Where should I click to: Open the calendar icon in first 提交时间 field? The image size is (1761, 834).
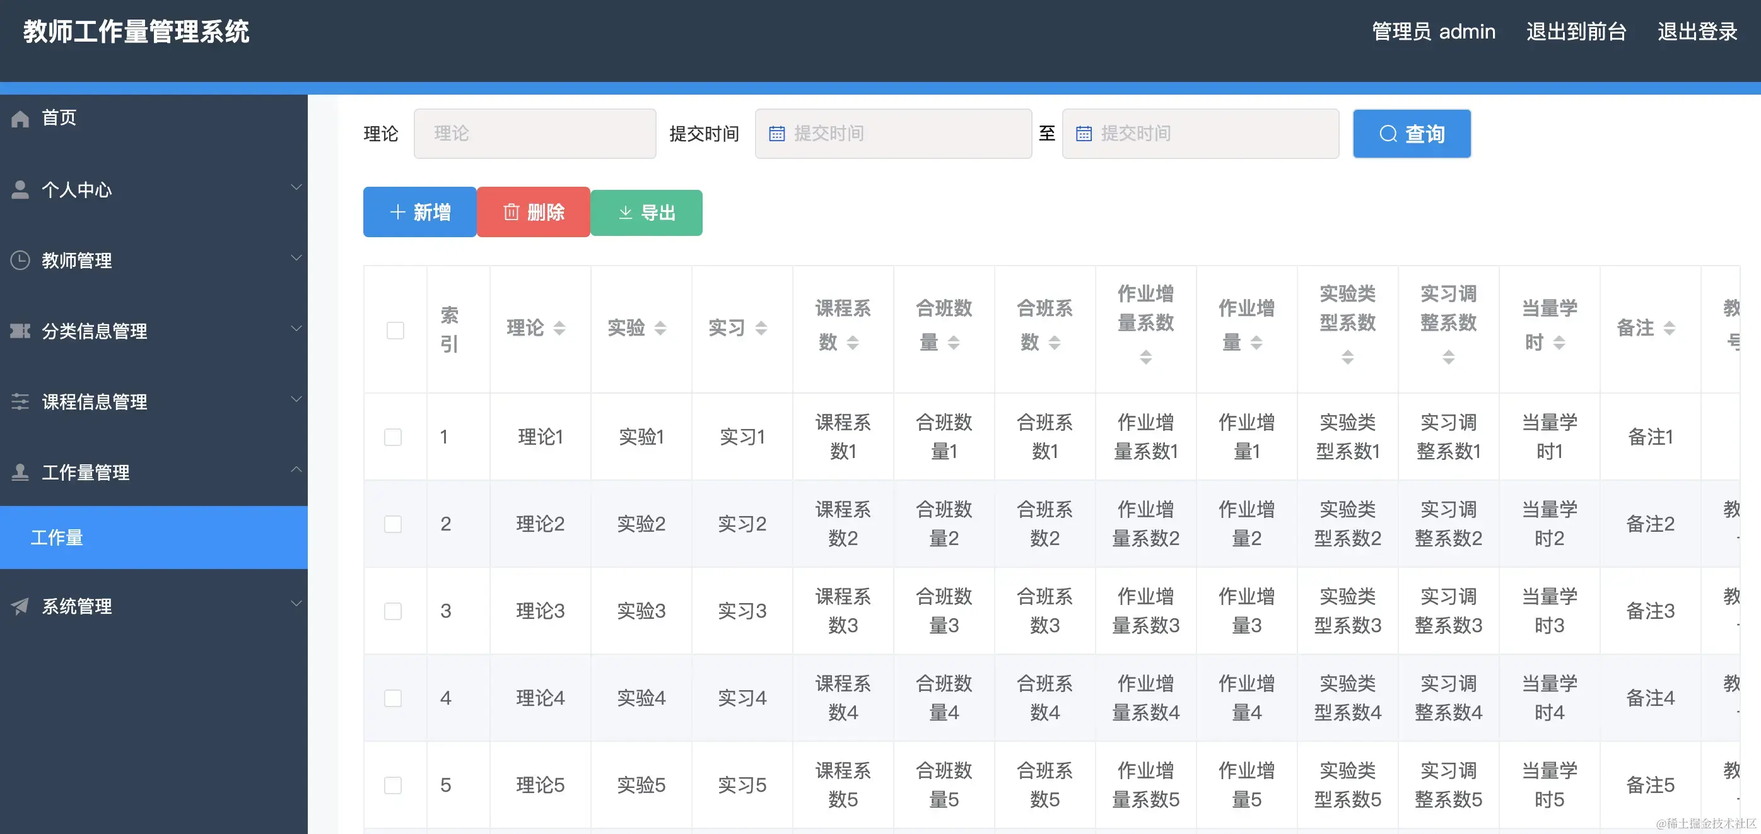point(776,133)
